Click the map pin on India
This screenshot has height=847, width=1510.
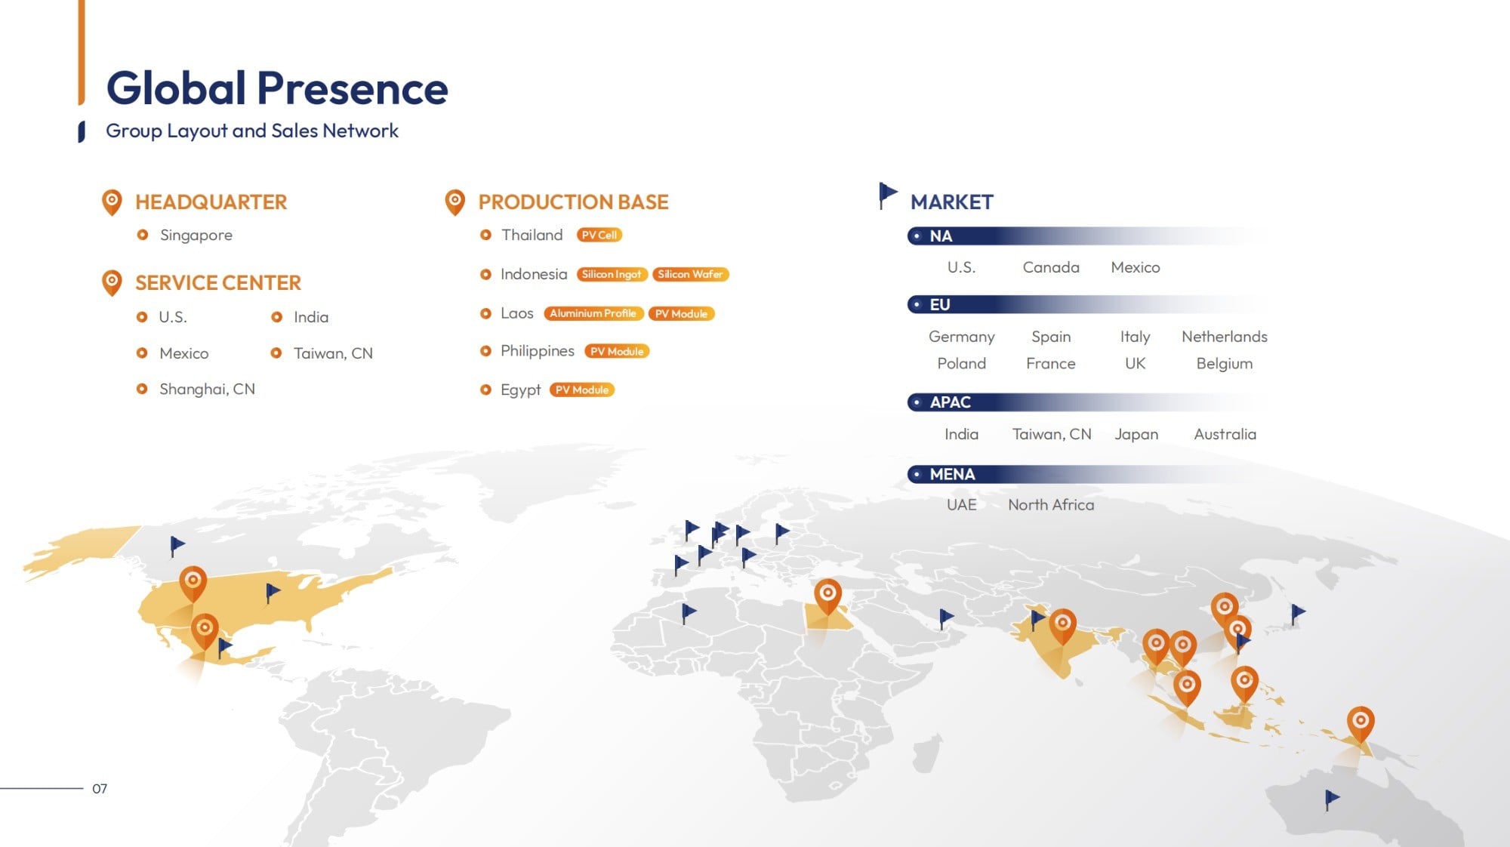pyautogui.click(x=1062, y=625)
